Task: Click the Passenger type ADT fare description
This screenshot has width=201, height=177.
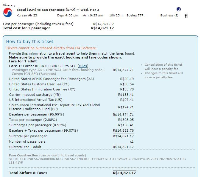Action: coord(58,70)
